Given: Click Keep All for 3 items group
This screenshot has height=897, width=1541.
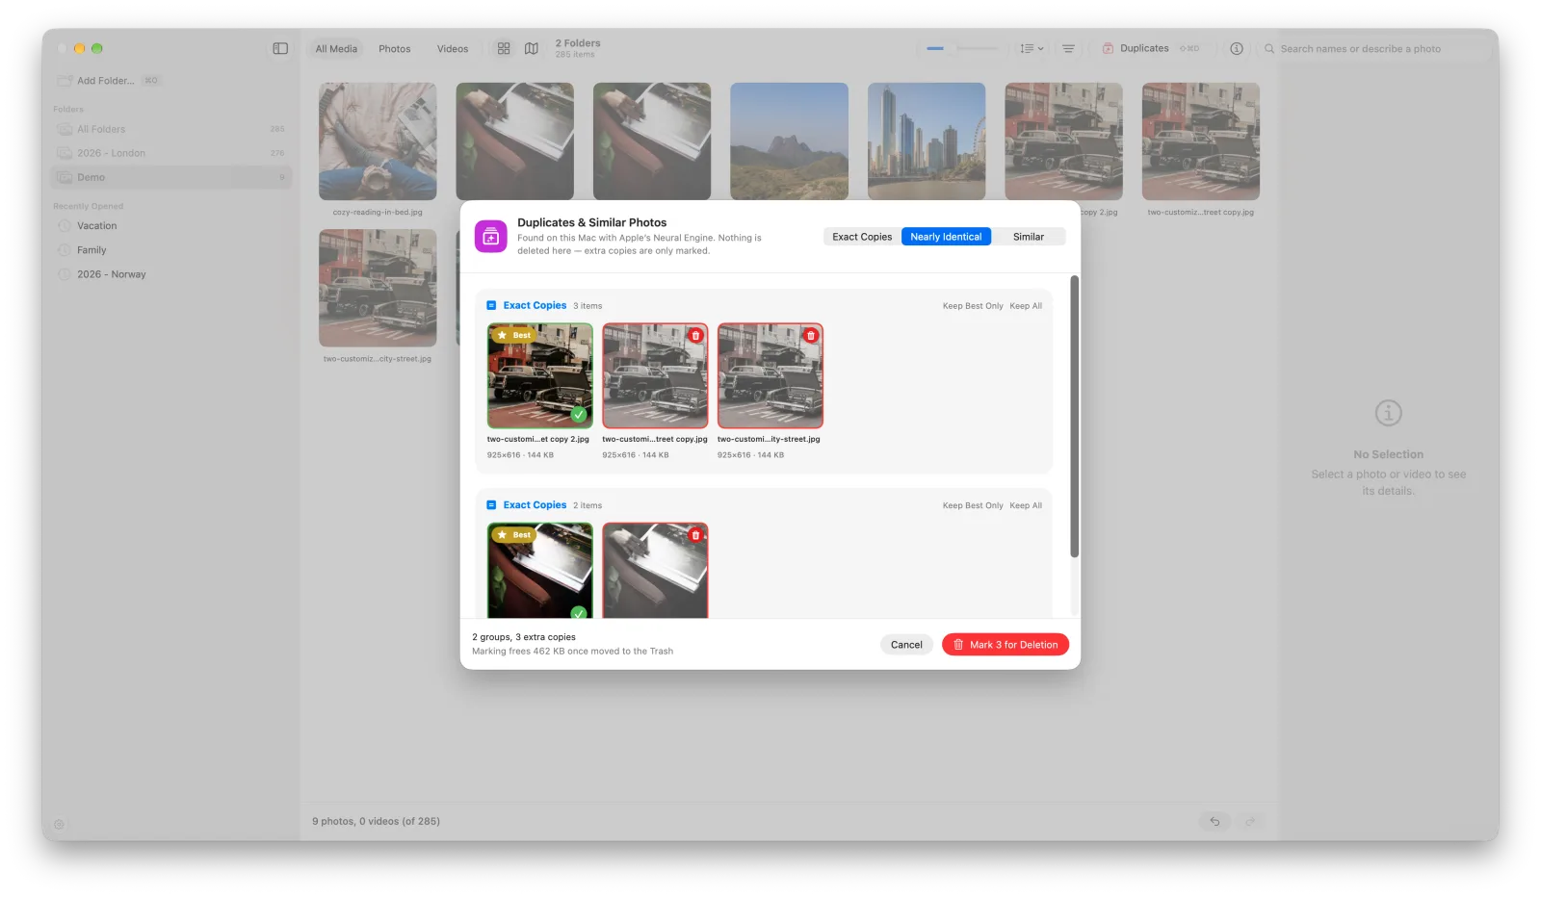Looking at the screenshot, I should click(x=1026, y=306).
